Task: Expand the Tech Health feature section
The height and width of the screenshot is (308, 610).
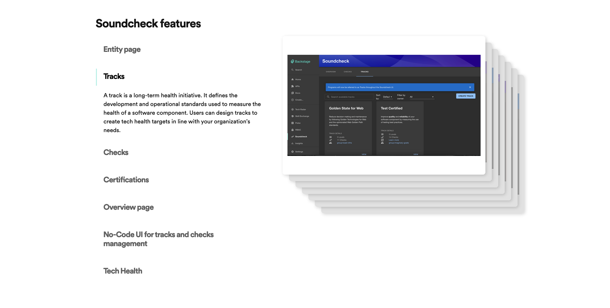Action: 123,271
